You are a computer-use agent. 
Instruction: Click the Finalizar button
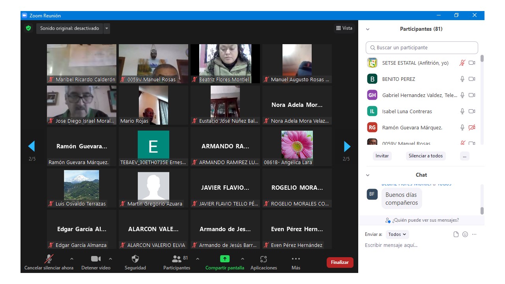[x=340, y=262]
